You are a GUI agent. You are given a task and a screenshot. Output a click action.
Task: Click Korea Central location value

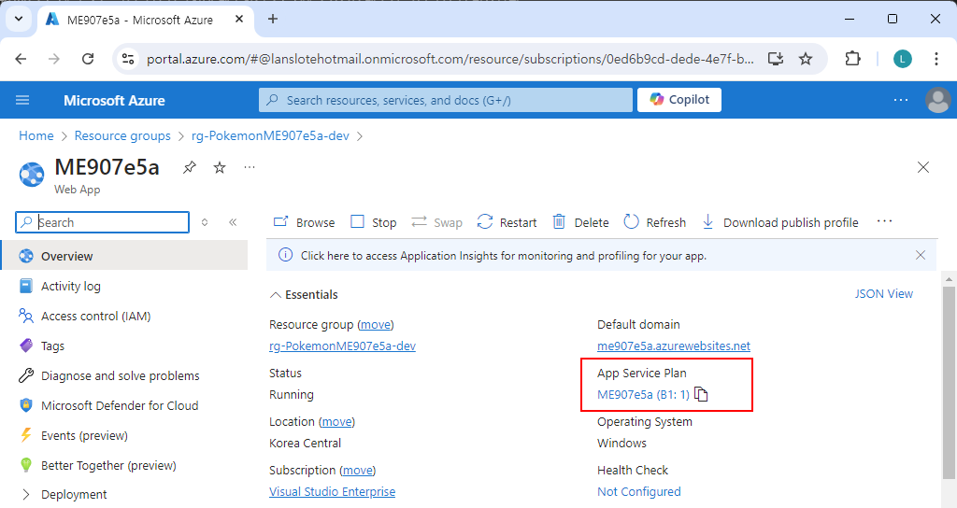(306, 444)
